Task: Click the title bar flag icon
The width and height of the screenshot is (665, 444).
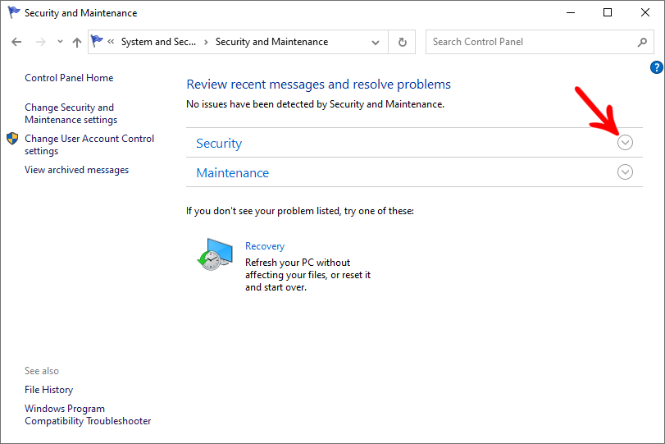Action: (x=14, y=12)
